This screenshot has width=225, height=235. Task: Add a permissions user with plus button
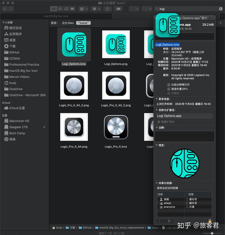coord(159,221)
